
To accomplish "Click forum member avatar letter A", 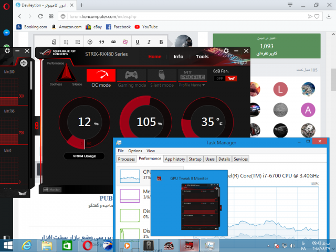I will click(x=308, y=110).
